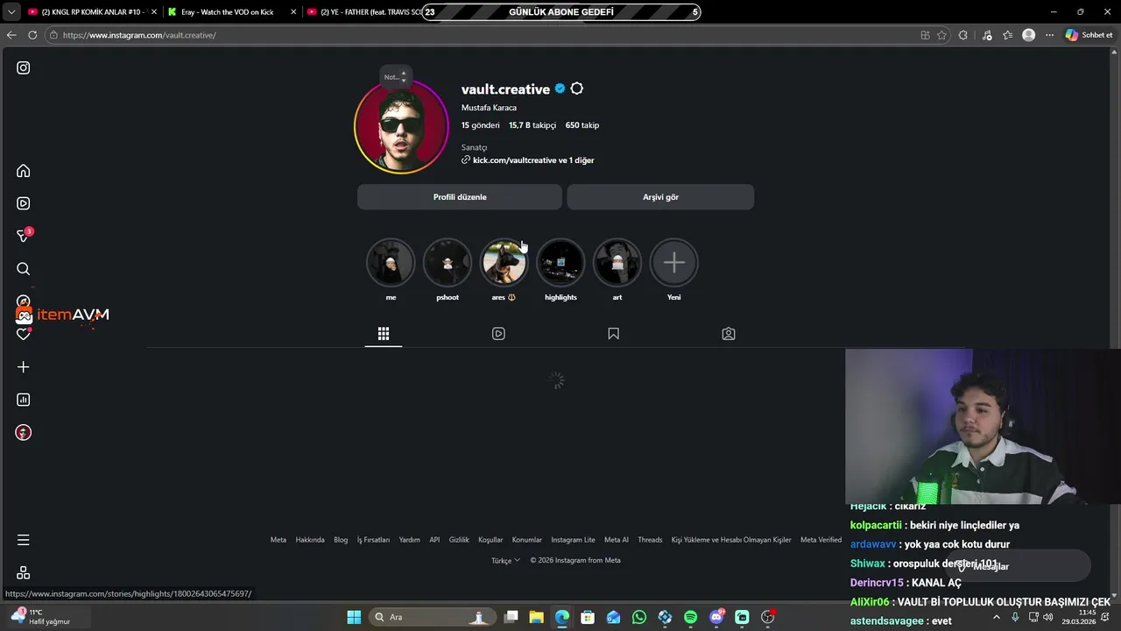Screen dimensions: 1121x631
Task: Open Yardım footer link
Action: [x=410, y=540]
